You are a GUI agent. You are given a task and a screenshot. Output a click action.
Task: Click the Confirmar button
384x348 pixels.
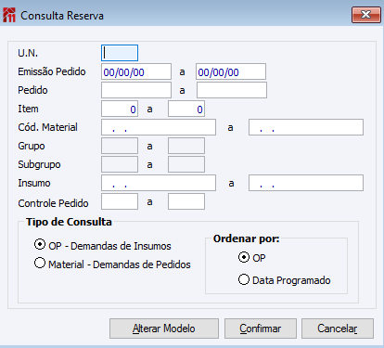click(261, 329)
